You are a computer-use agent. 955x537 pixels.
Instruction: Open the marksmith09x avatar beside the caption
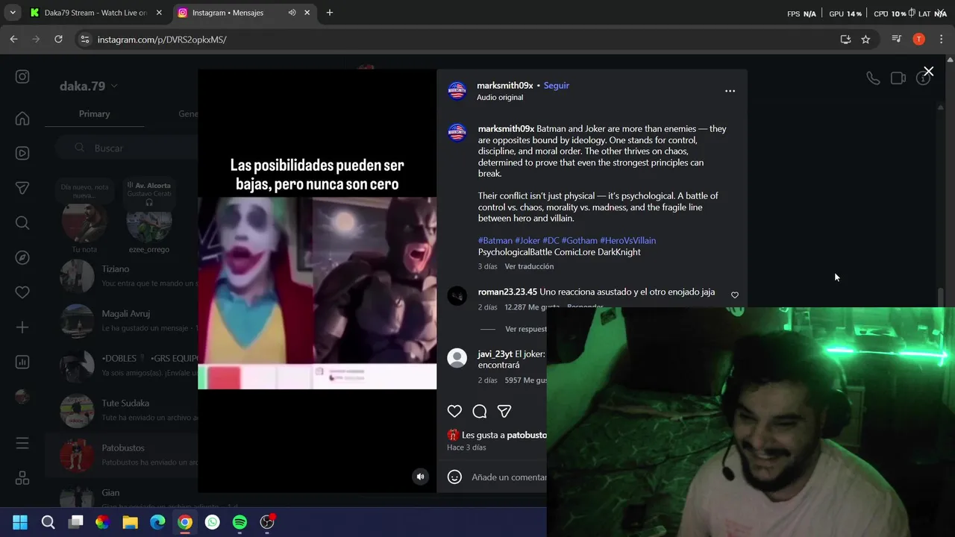click(x=457, y=133)
